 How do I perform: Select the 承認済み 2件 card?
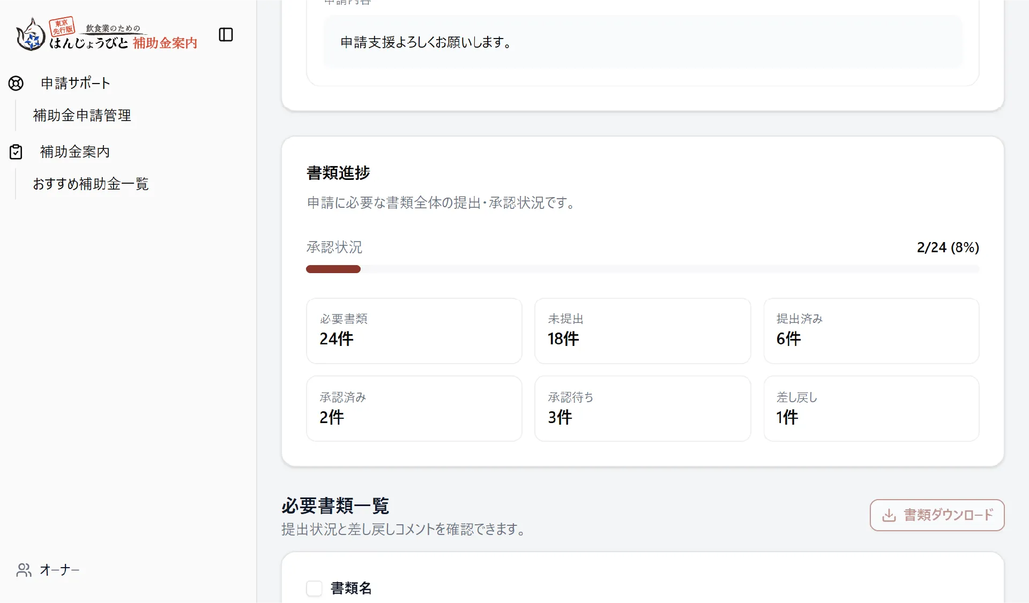[414, 409]
